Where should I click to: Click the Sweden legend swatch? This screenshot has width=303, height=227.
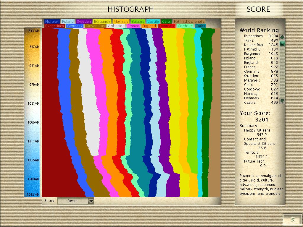click(84, 21)
